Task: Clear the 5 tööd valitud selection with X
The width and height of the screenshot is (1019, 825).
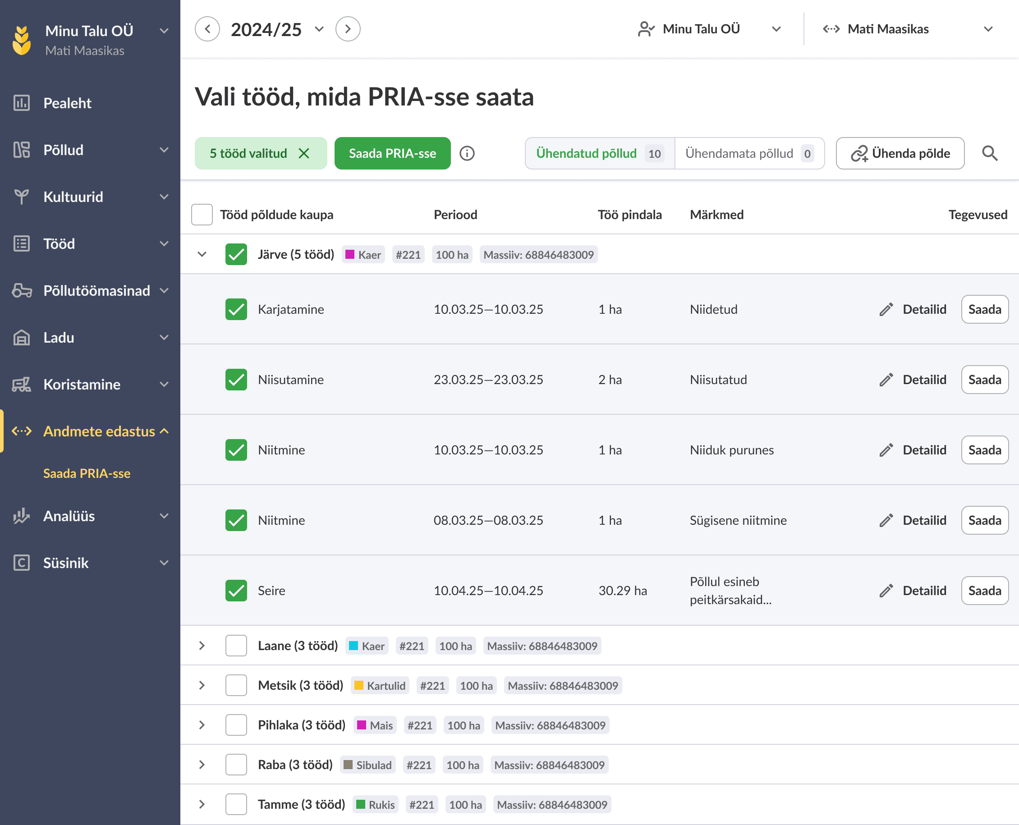Action: click(x=304, y=153)
